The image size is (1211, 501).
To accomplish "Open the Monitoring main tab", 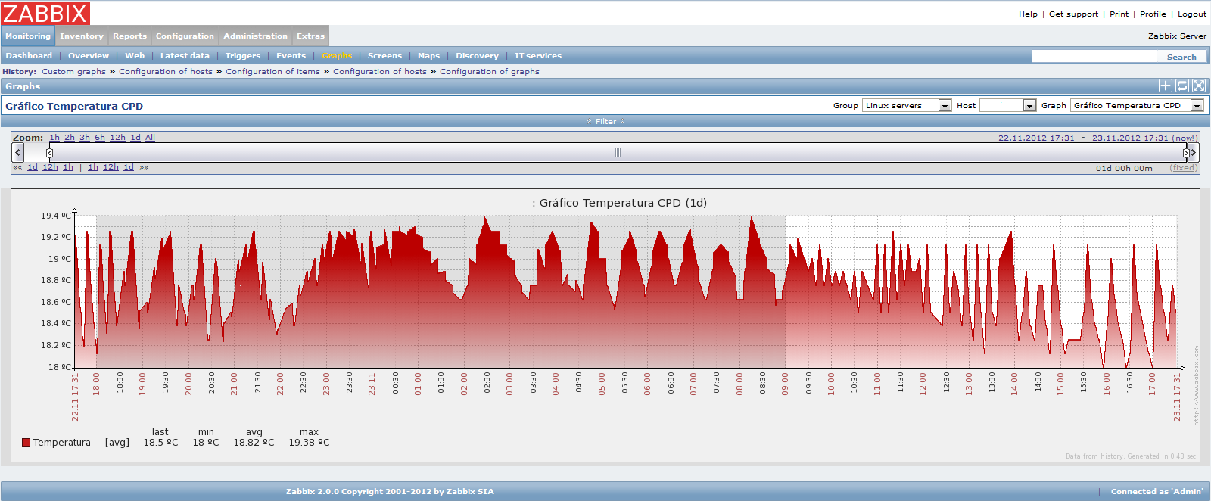I will click(x=28, y=36).
